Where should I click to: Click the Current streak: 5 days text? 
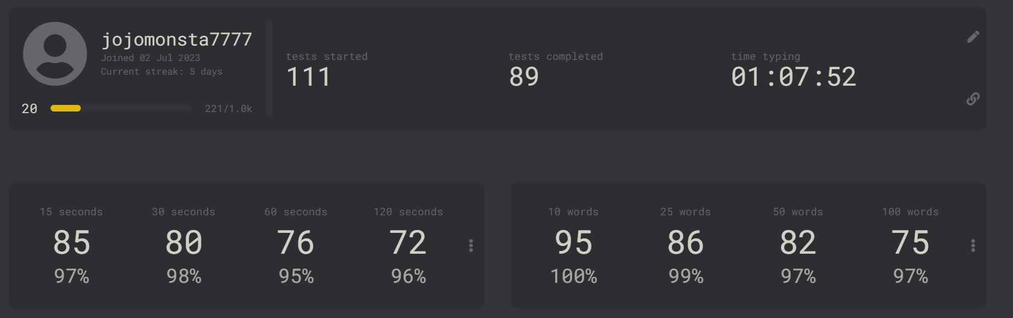point(162,72)
